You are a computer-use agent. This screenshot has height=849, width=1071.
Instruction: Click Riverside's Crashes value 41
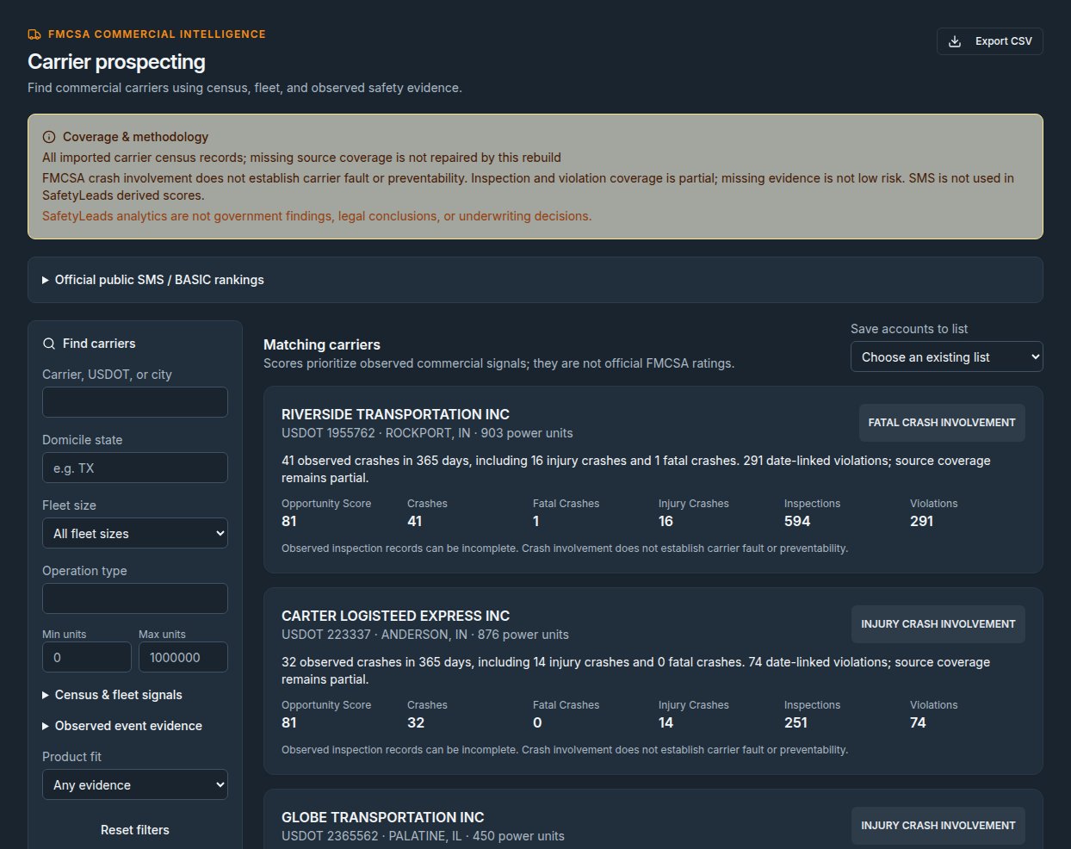coord(415,521)
